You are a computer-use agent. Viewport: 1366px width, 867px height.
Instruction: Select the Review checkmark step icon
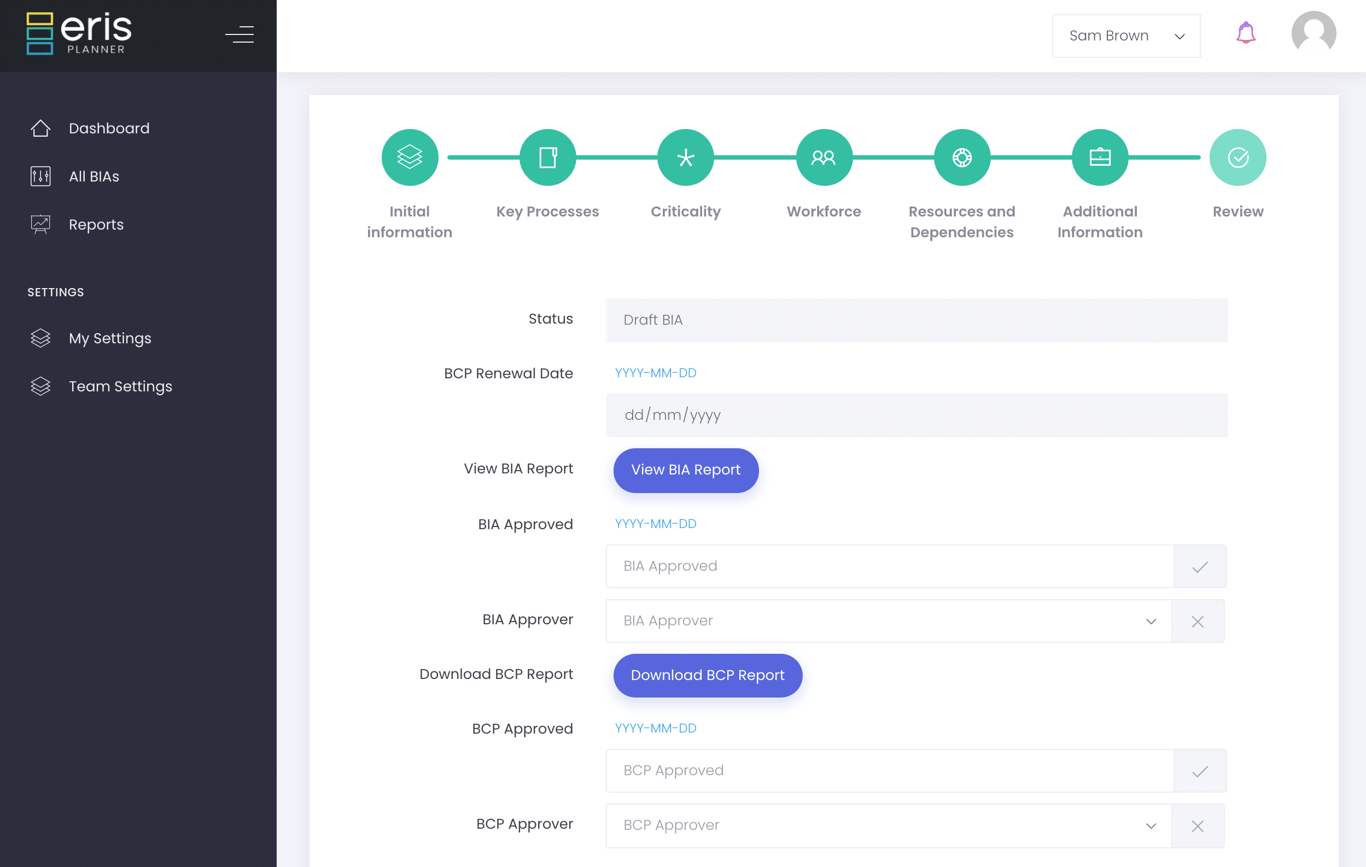point(1237,157)
